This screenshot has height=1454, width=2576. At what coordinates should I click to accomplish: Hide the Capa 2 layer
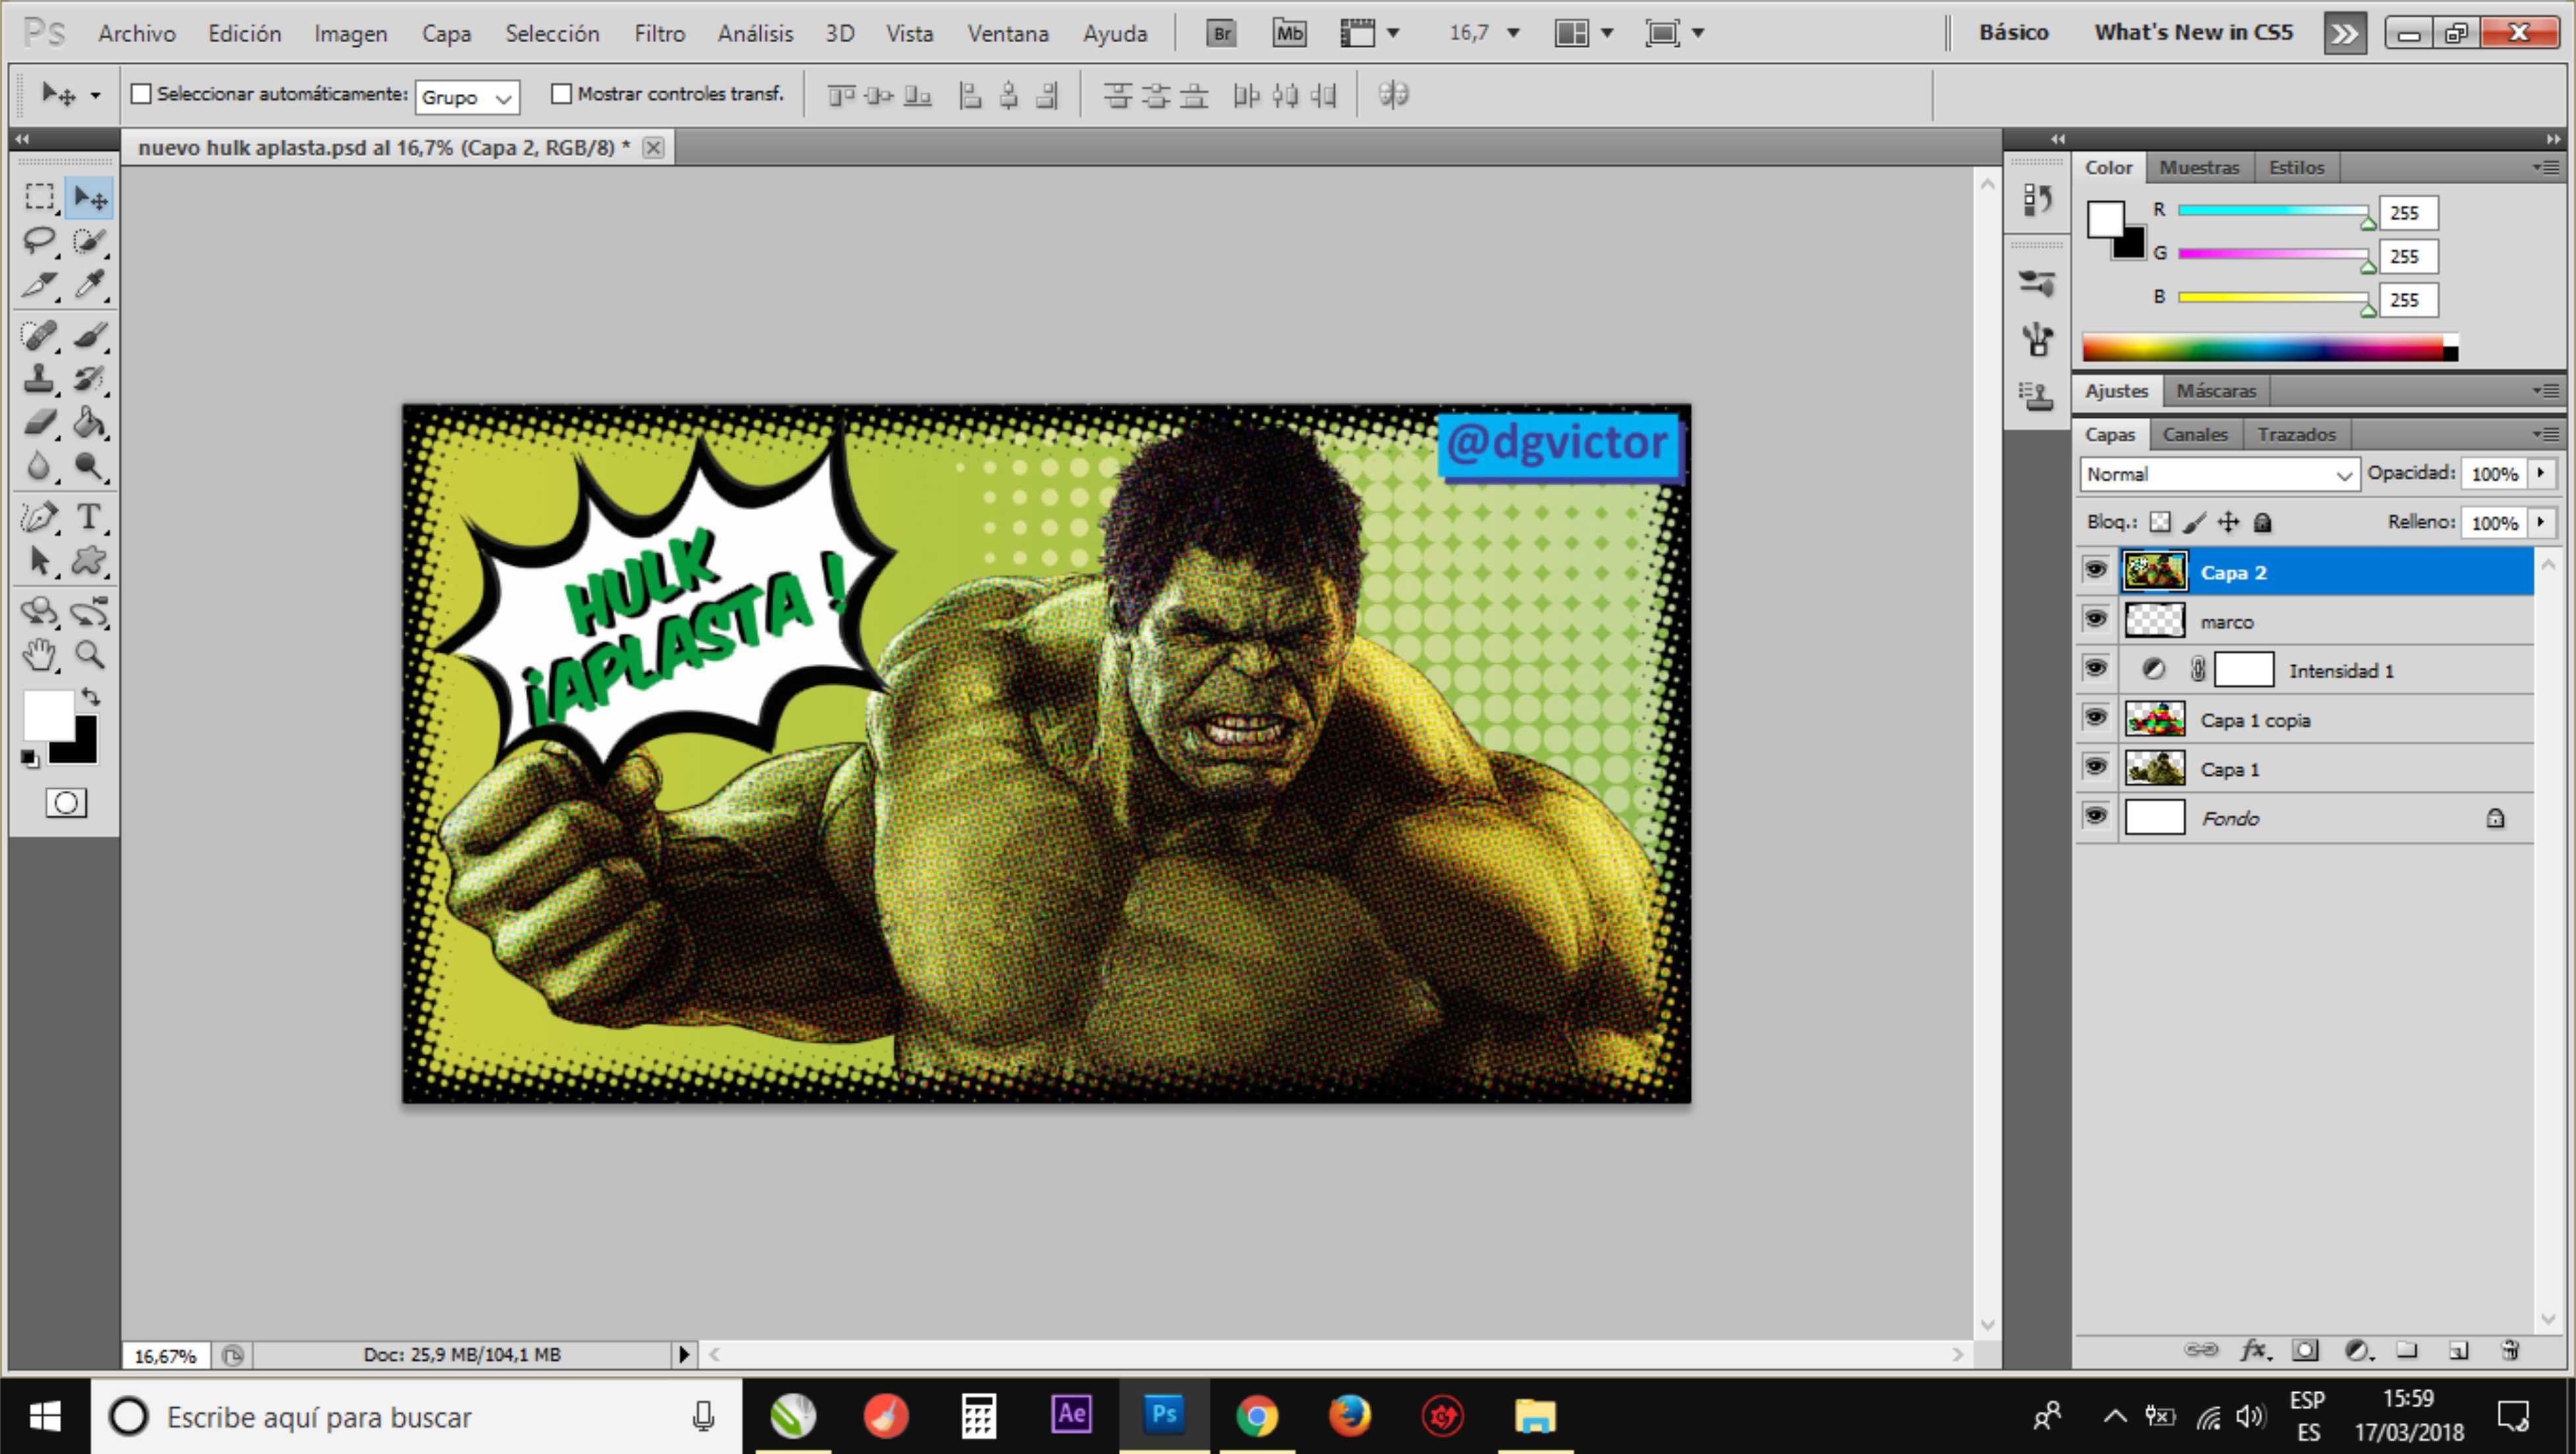click(2095, 570)
